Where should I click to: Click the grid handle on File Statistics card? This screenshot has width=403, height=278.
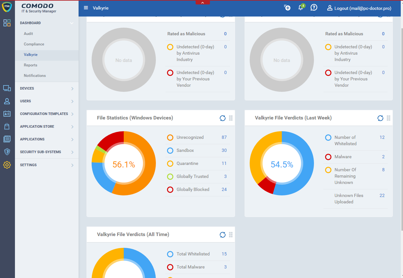231,118
